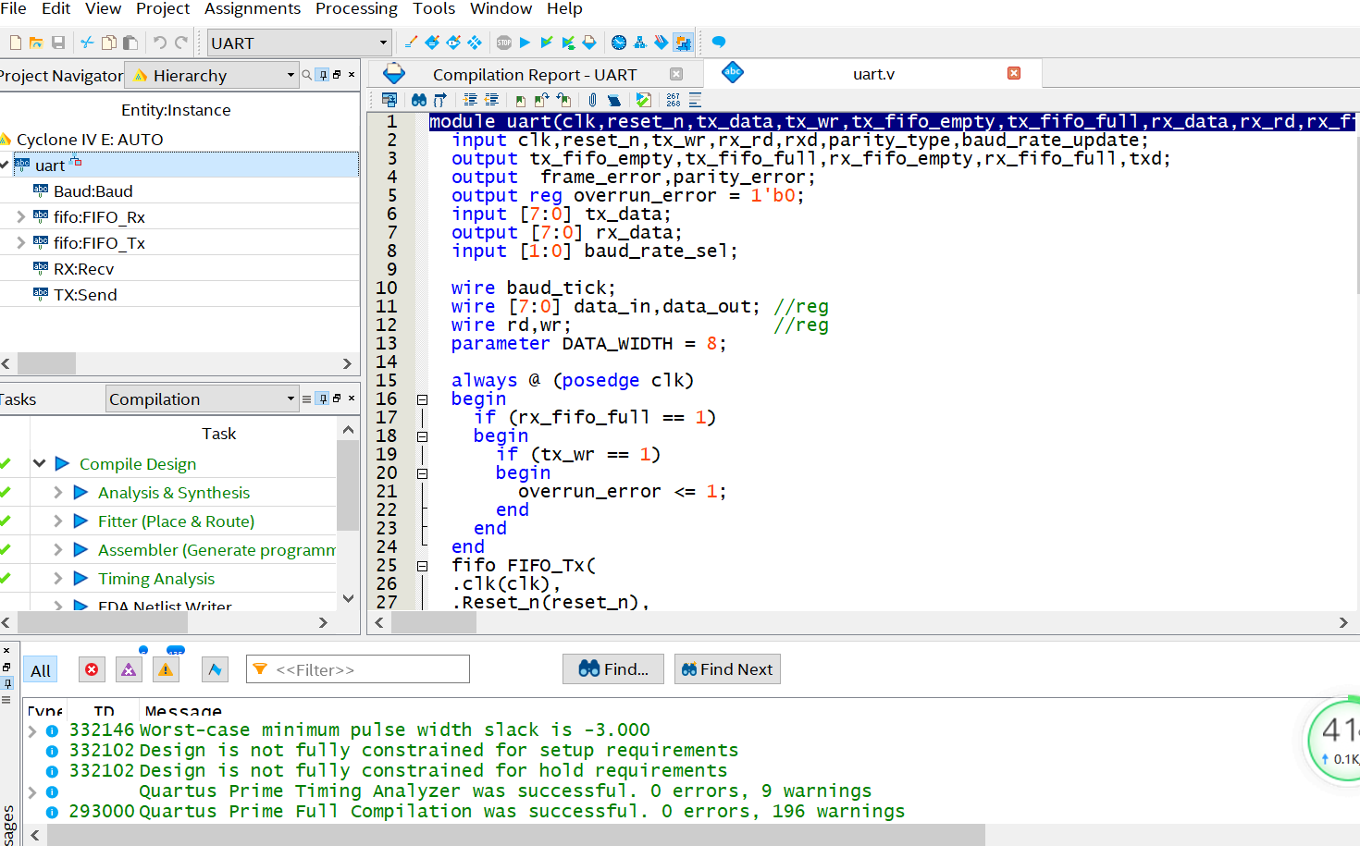Pin the Project Navigator panel
The height and width of the screenshot is (846, 1360).
coord(323,75)
